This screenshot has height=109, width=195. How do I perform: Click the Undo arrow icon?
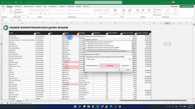(3, 9)
